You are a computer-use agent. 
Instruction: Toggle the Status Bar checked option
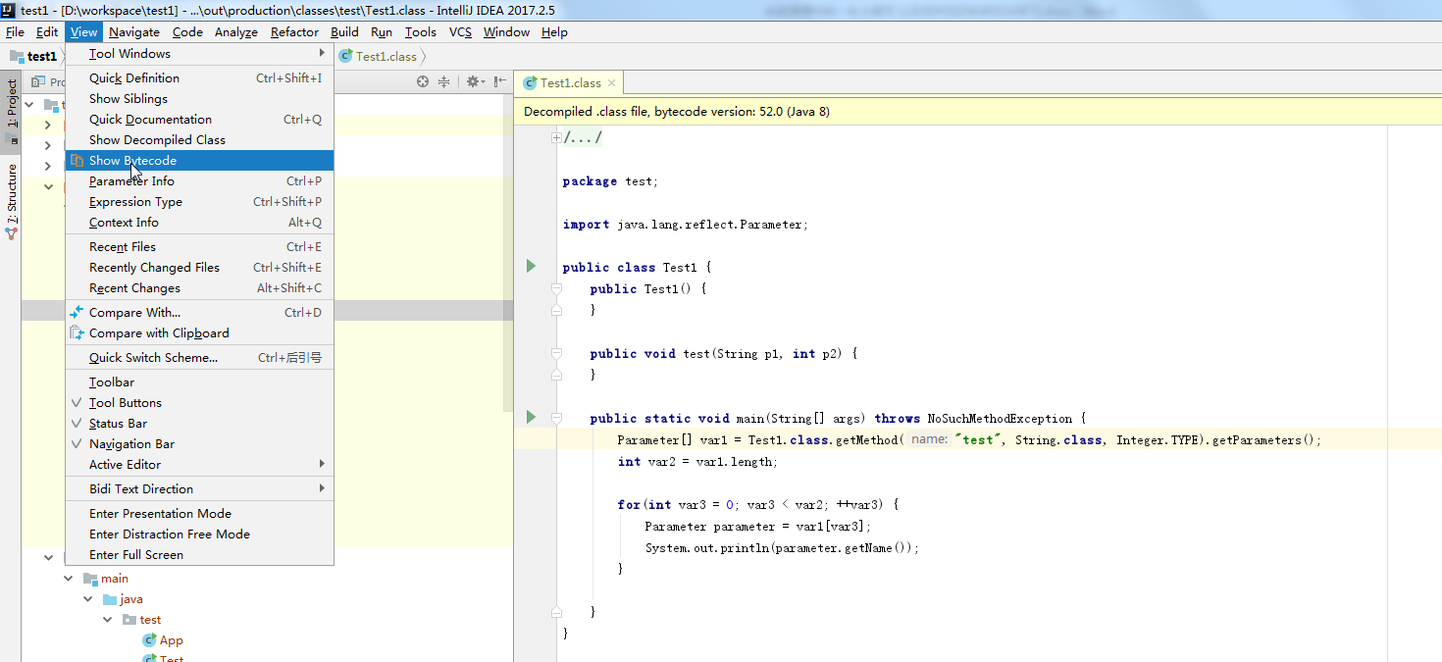pyautogui.click(x=118, y=424)
